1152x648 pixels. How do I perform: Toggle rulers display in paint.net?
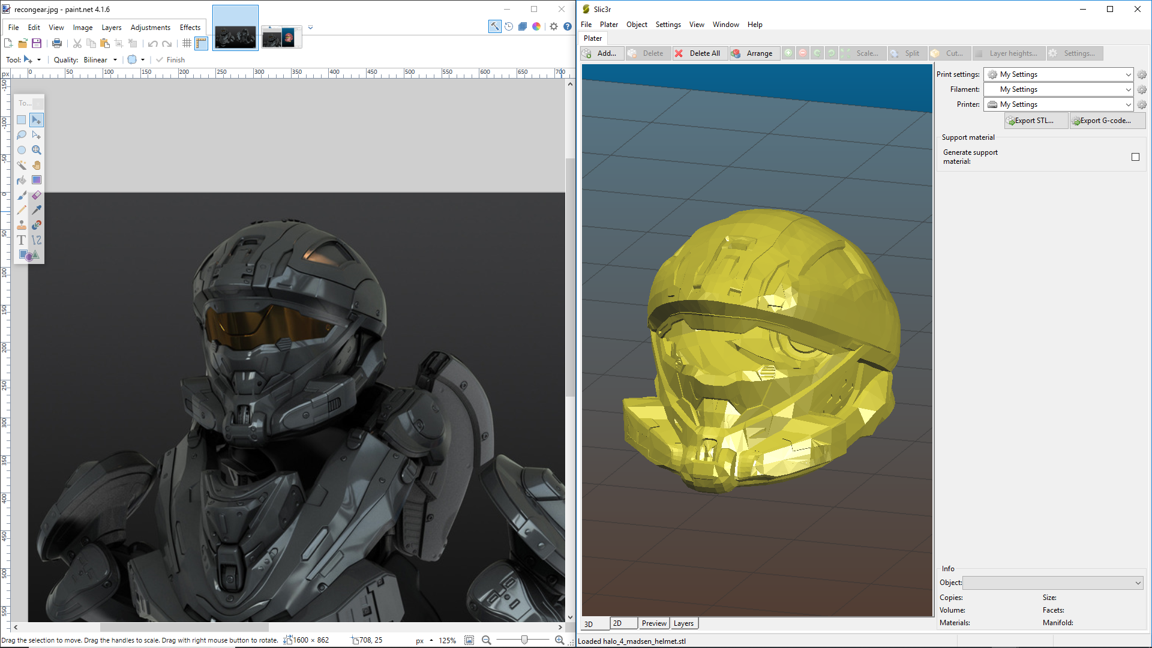click(x=202, y=43)
